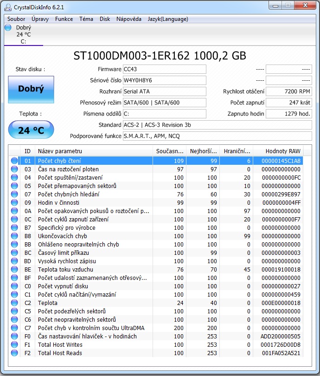Image resolution: width=320 pixels, height=376 pixels.
Task: Click the Dobrý disk status button
Action: 31,90
